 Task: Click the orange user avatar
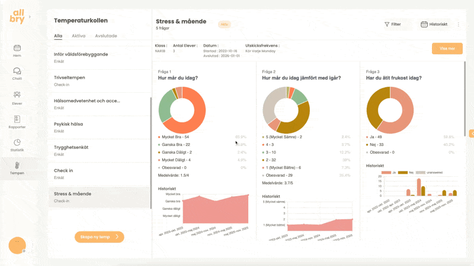[x=17, y=245]
